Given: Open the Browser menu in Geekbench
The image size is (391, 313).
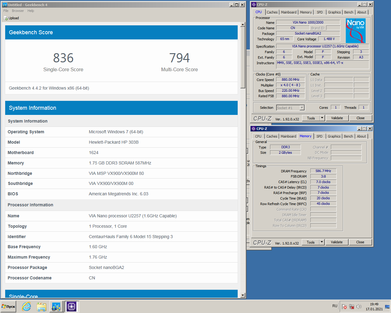Looking at the screenshot, I should click(x=18, y=11).
